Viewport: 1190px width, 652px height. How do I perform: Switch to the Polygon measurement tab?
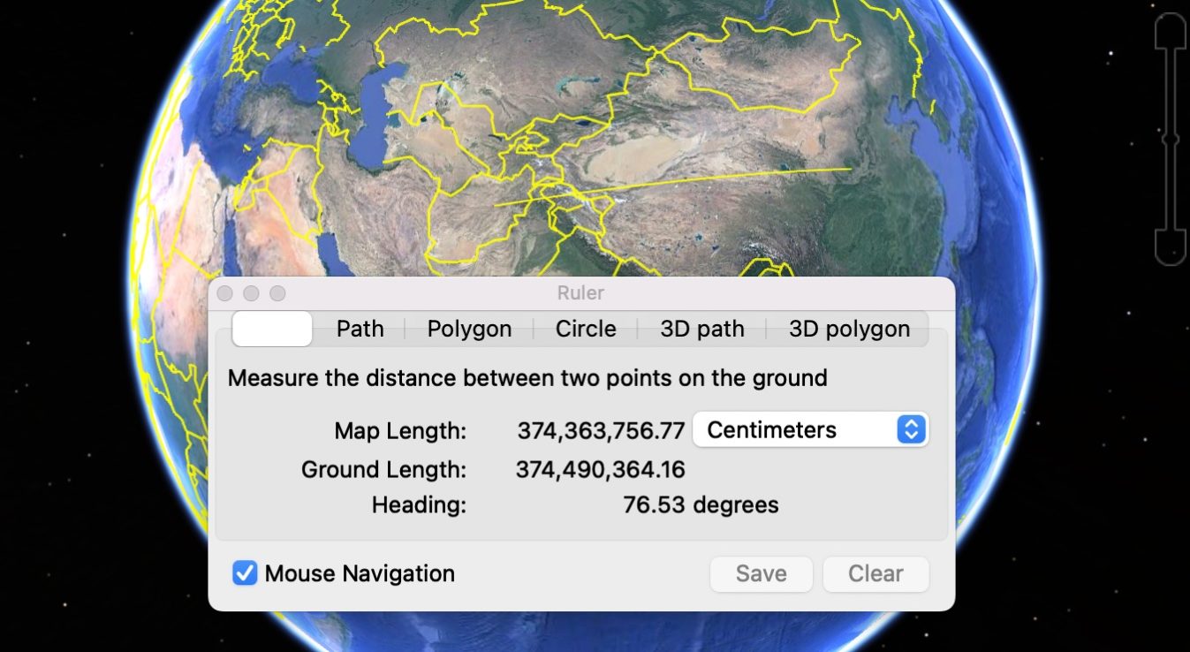pos(469,328)
